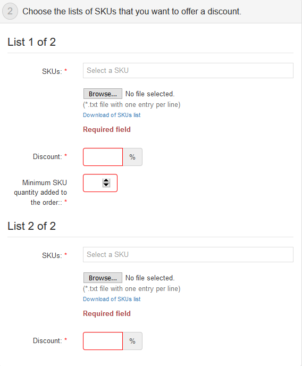Focus the List 1 SKUs select field
Viewport: 302px width, 366px height.
[188, 71]
